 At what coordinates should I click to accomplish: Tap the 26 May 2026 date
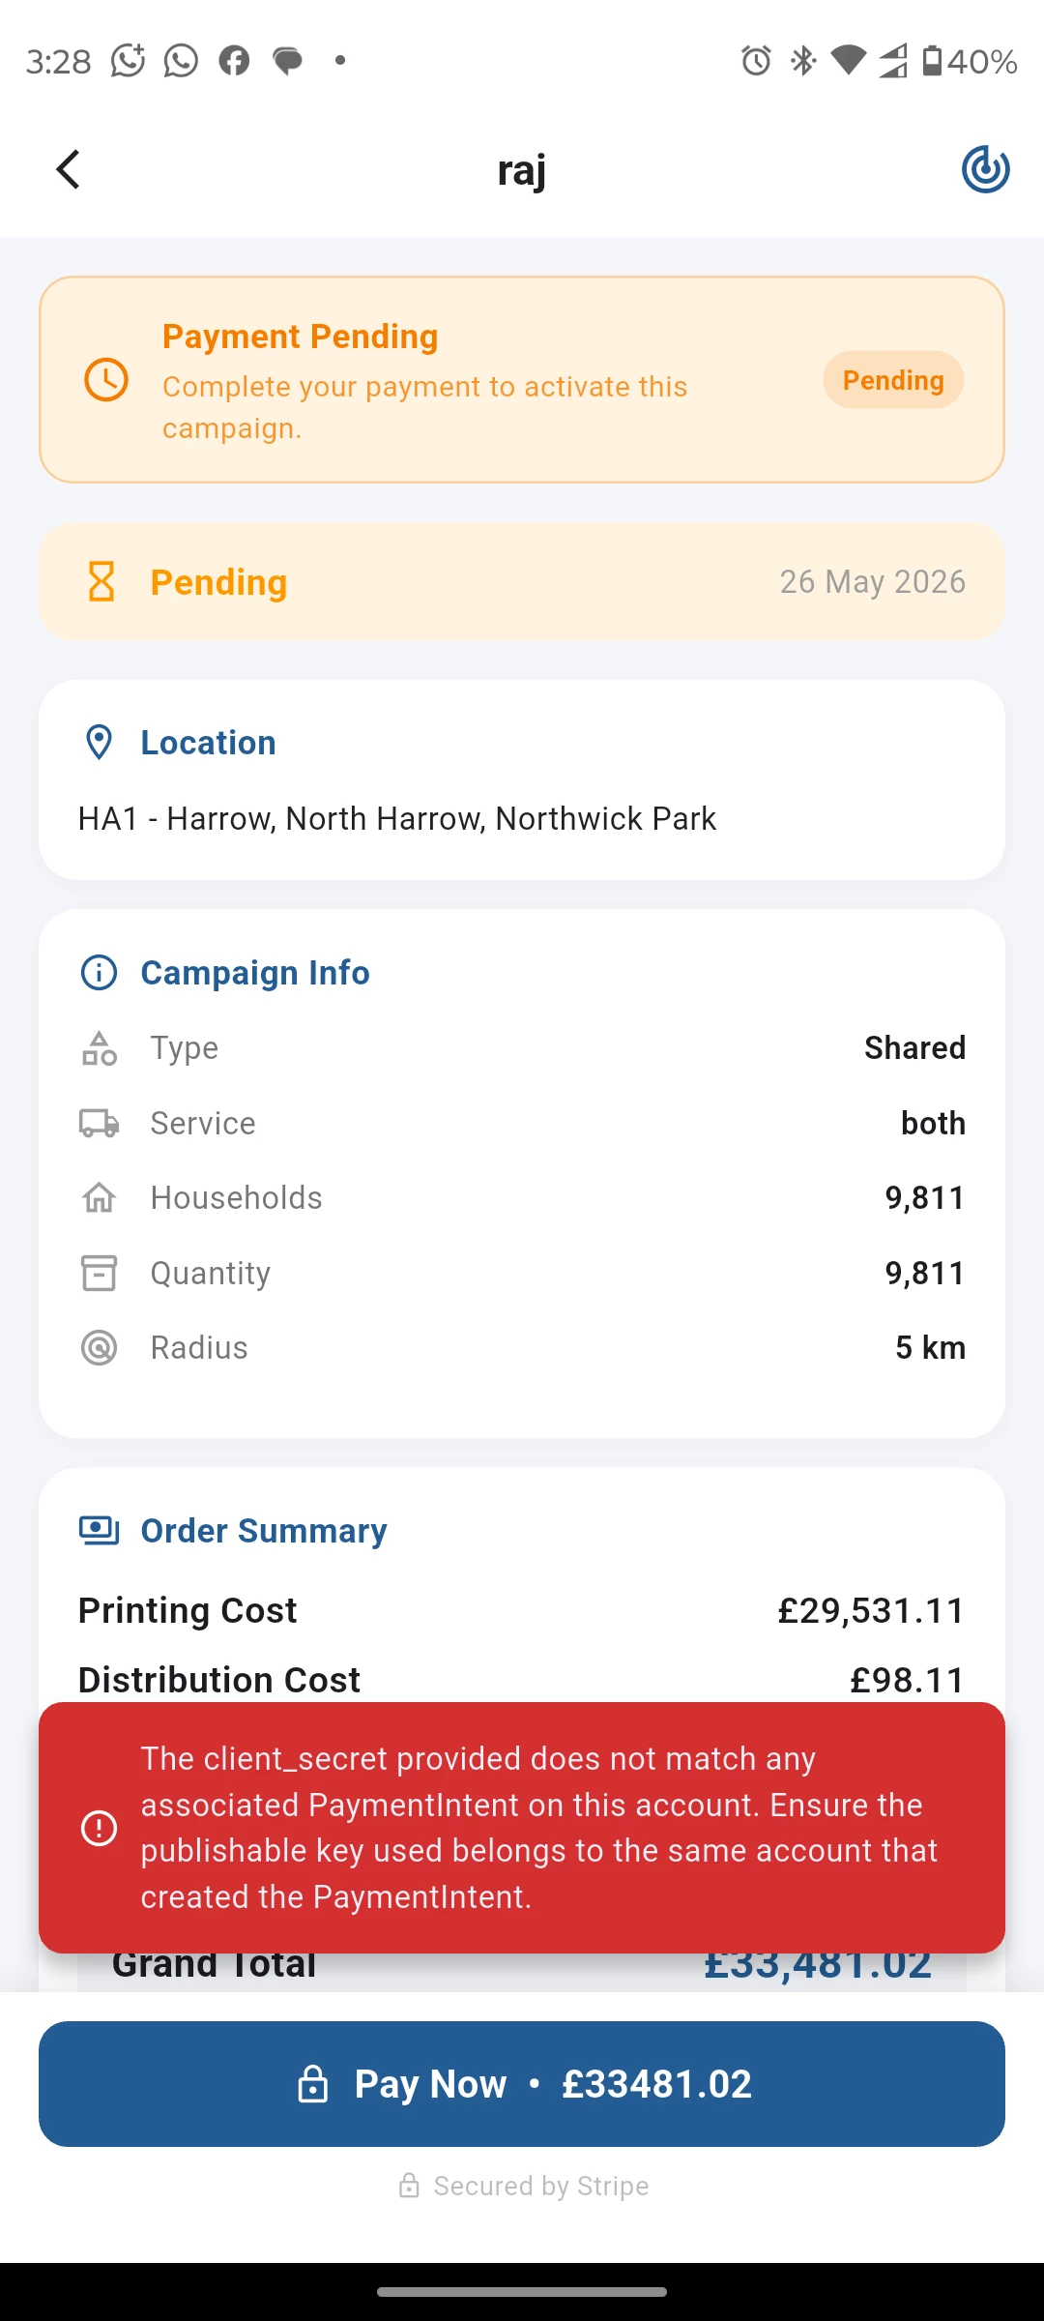(873, 582)
